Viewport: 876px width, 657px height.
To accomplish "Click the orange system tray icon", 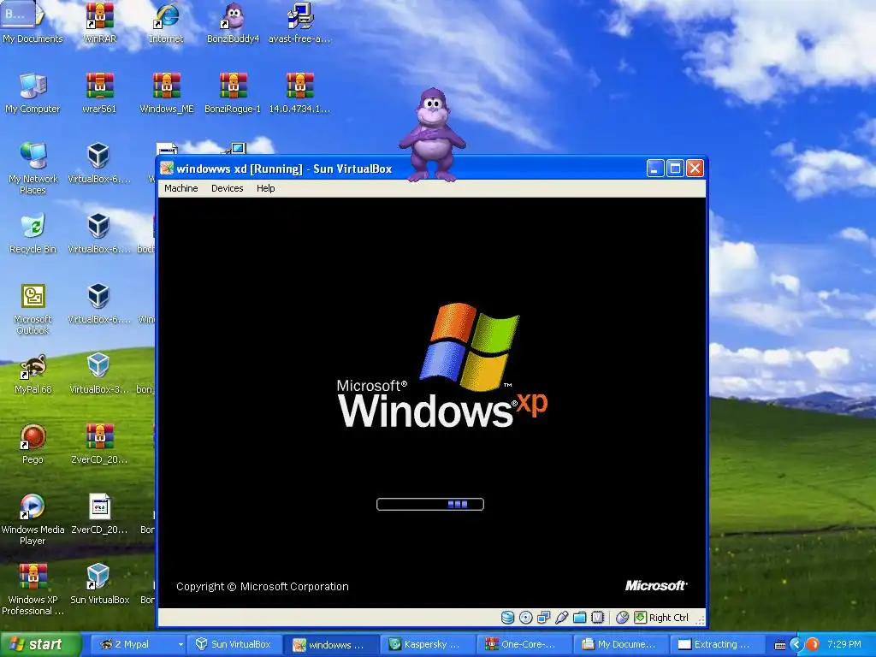I will pyautogui.click(x=813, y=644).
